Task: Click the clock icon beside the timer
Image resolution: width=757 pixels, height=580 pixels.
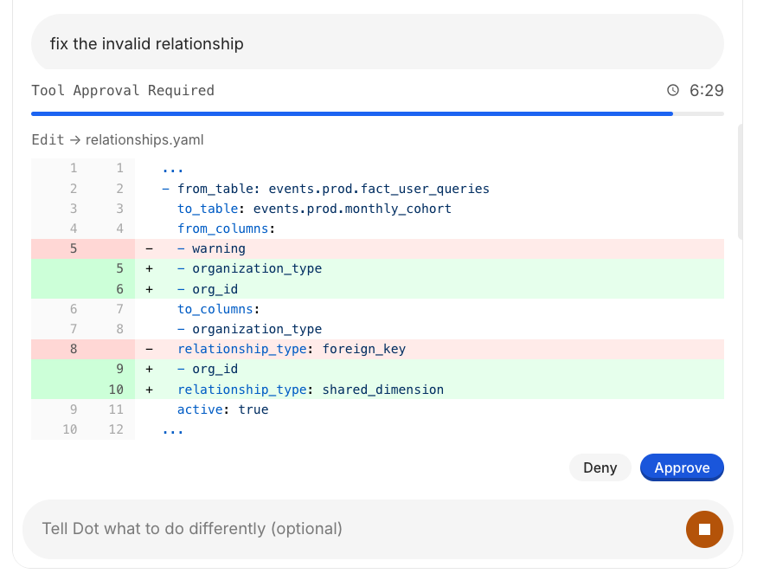Action: coord(673,91)
